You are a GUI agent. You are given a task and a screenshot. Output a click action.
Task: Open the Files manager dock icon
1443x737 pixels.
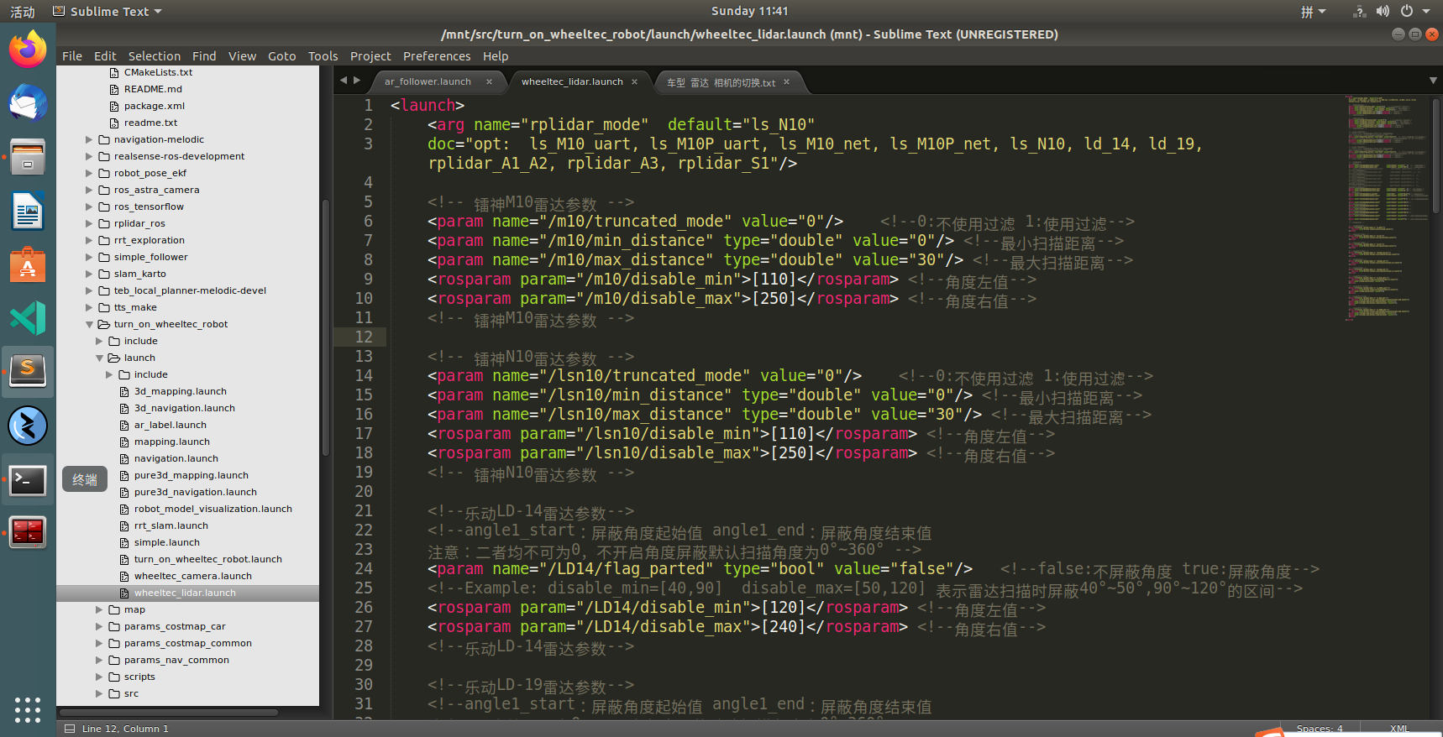click(x=28, y=157)
